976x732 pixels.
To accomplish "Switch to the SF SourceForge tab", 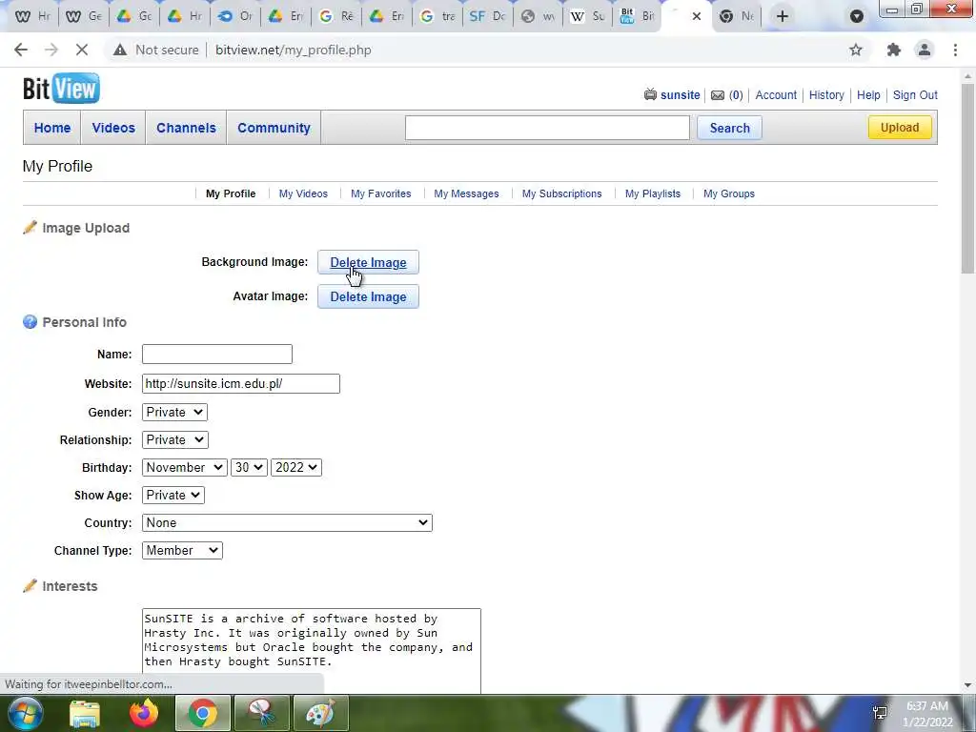I will pos(487,16).
